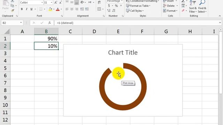Toggle Bold formatting
Image resolution: width=223 pixels, height=125 pixels.
pos(22,9)
